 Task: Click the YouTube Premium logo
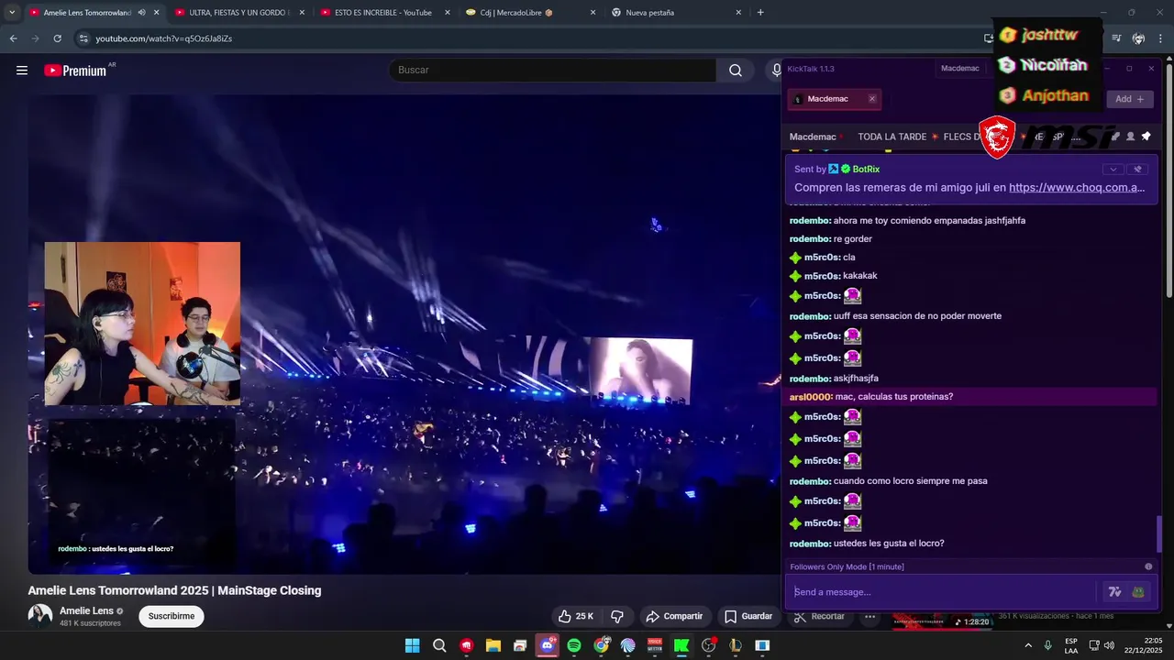tap(75, 71)
